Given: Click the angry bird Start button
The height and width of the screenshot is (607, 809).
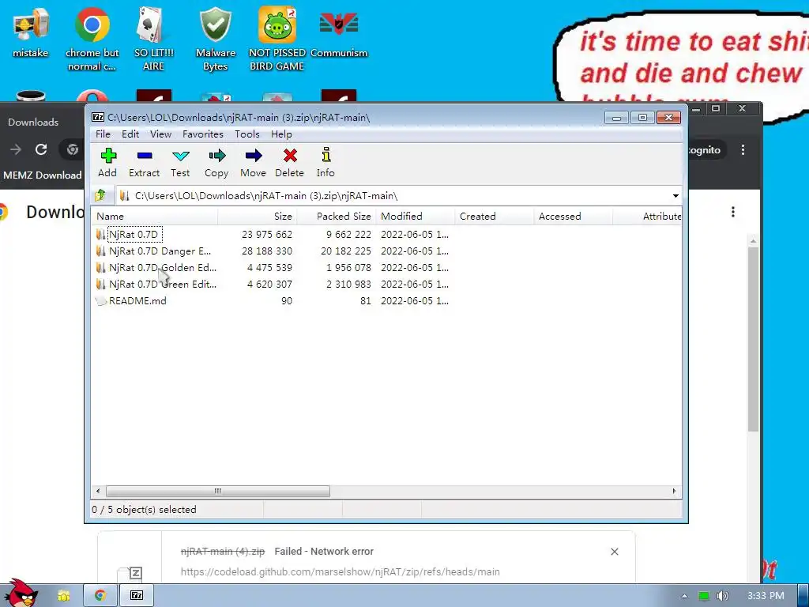Looking at the screenshot, I should click(21, 594).
